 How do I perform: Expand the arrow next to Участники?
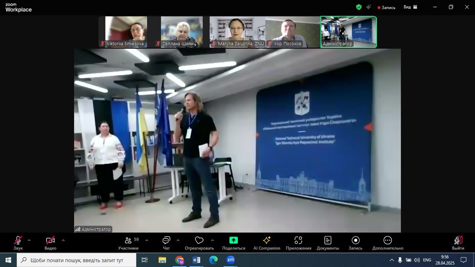coord(147,240)
